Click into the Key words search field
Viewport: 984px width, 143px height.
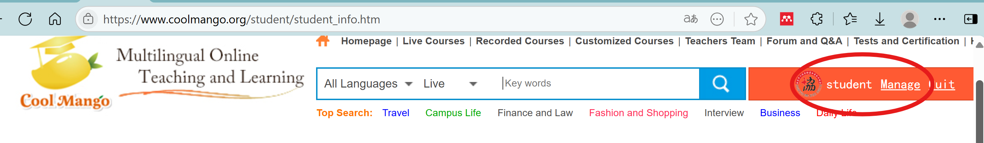click(x=596, y=84)
